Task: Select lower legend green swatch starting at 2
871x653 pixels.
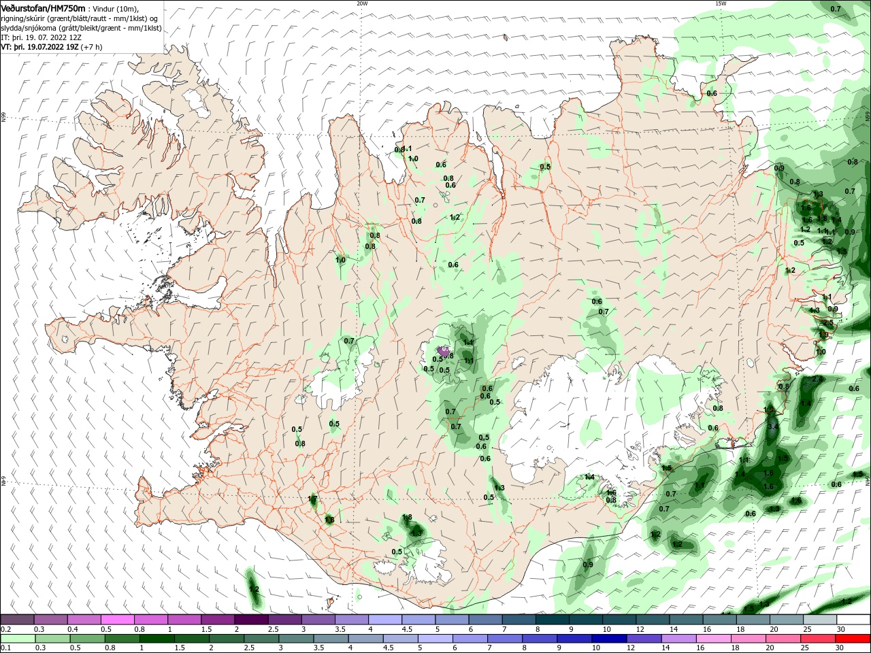Action: [225, 638]
